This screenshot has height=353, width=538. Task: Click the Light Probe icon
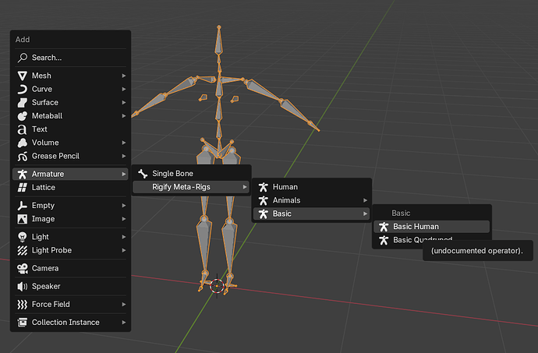[x=23, y=250]
